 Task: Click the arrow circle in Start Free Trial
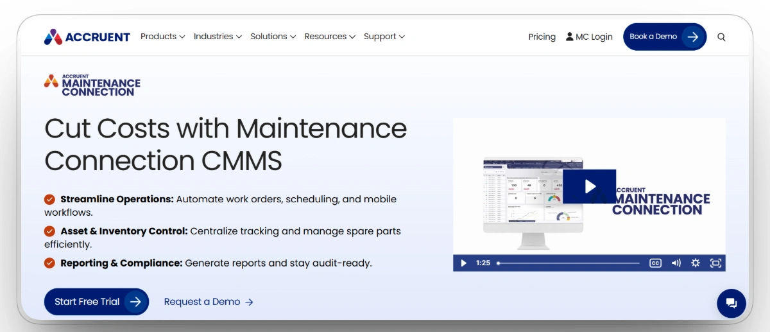(135, 302)
